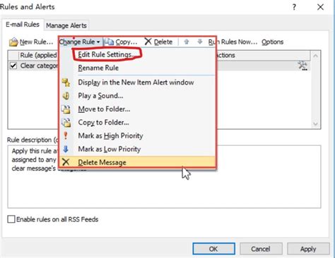Click the Play a Sound speaker icon
This screenshot has width=335, height=258.
66,96
